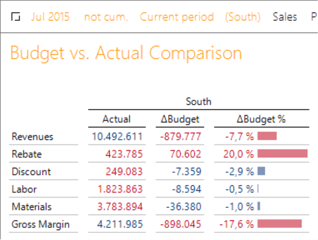
Task: Click the Budget vs. Actual Comparison title
Action: tap(126, 53)
